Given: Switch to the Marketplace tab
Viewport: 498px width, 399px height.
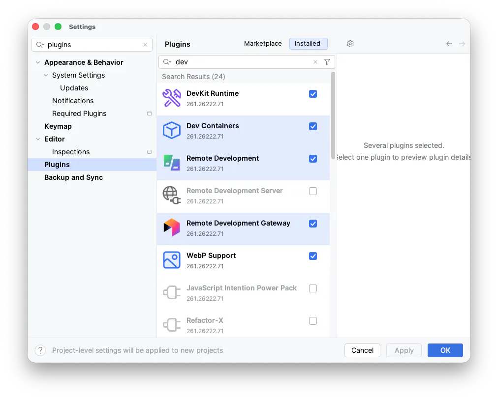Looking at the screenshot, I should (263, 43).
